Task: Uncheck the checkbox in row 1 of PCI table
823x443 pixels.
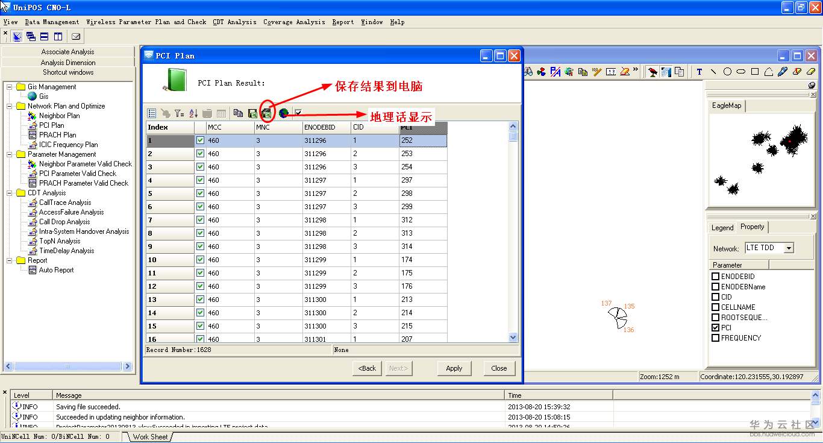Action: click(200, 140)
